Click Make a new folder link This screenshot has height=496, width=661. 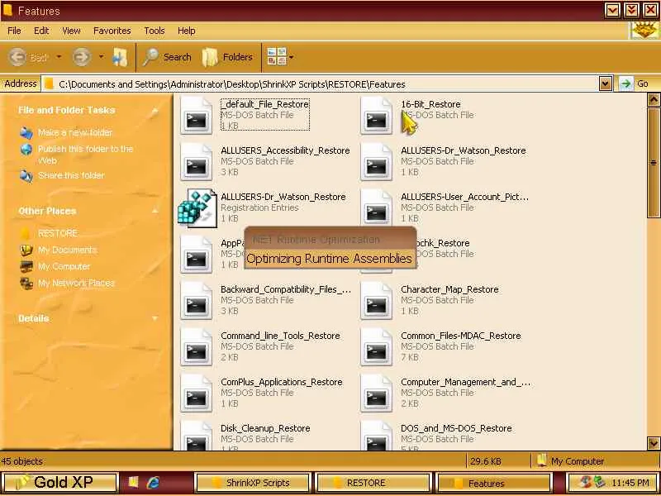[x=75, y=132]
